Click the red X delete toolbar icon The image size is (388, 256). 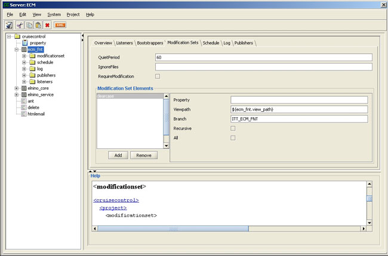(x=47, y=25)
